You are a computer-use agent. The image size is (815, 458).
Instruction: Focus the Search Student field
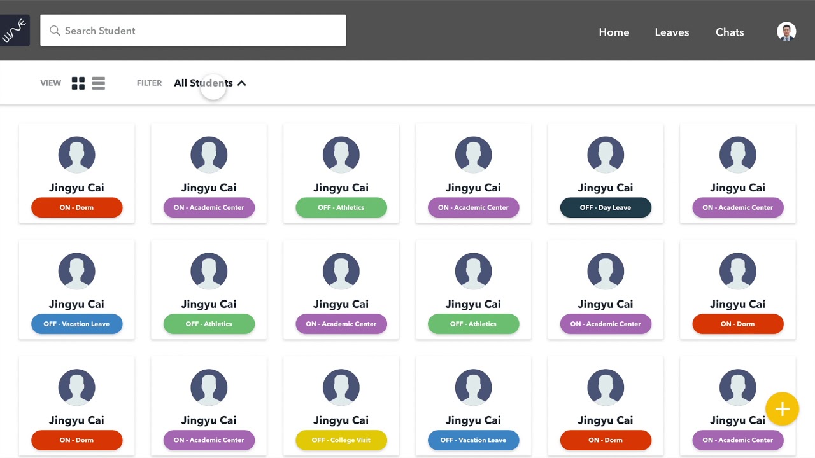click(193, 31)
